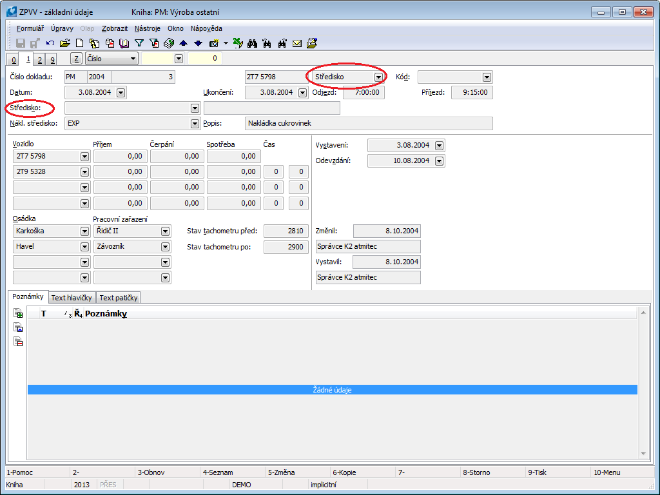Click the filter funnel toolbar icon
The image size is (660, 495).
[139, 43]
